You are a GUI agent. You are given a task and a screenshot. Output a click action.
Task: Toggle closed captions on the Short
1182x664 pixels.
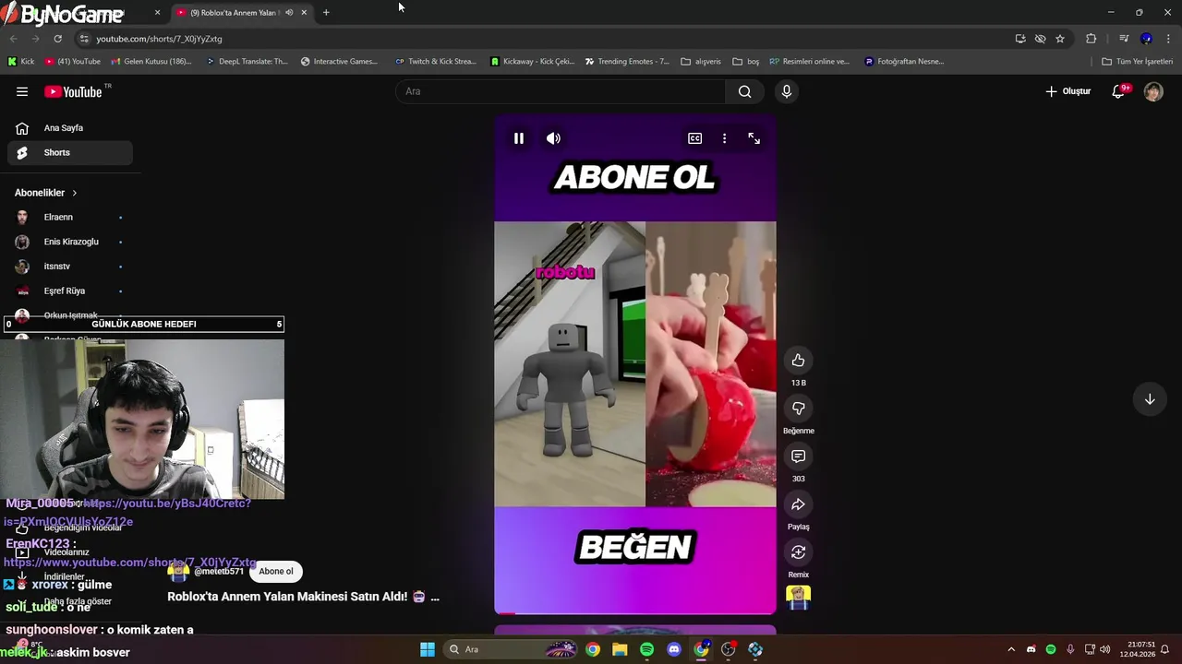694,138
